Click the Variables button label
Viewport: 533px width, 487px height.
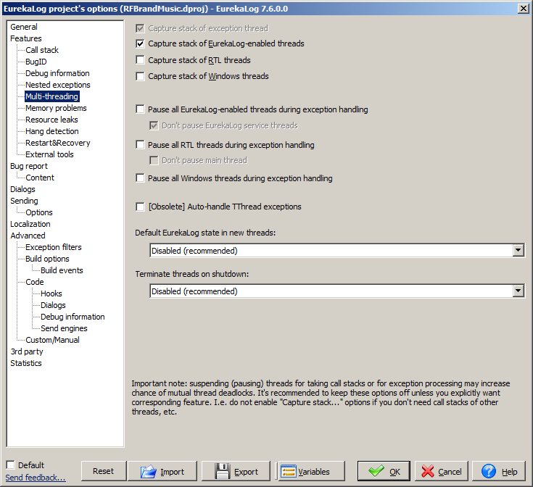click(x=314, y=472)
